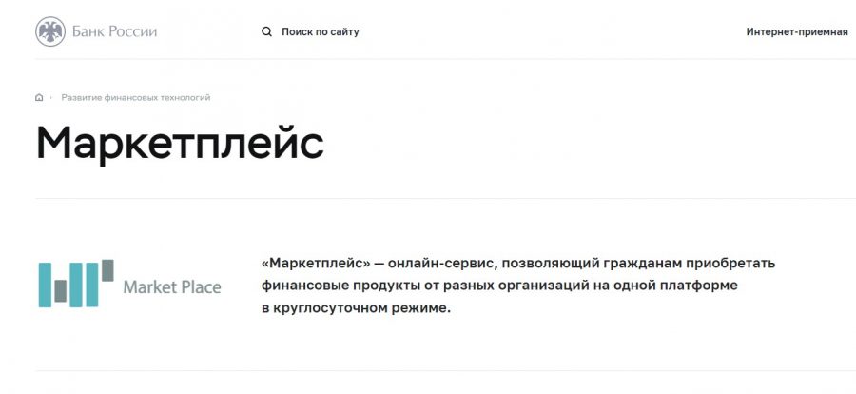Click the lower gray bar in logo

61,291
